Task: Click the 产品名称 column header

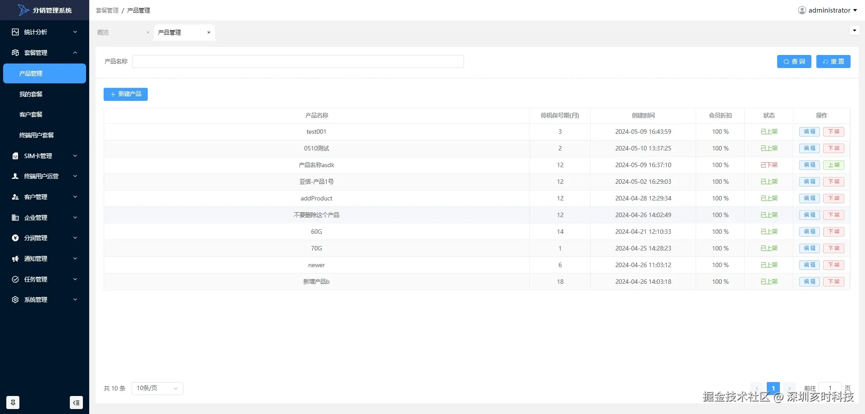Action: point(317,116)
